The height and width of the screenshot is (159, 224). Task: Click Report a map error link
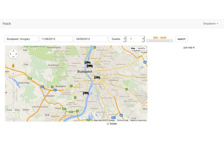[138, 120]
